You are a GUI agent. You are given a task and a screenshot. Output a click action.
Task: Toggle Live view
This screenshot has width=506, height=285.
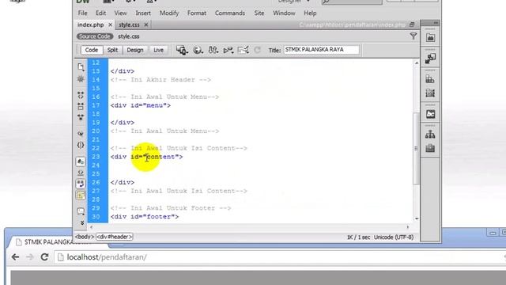click(x=158, y=50)
